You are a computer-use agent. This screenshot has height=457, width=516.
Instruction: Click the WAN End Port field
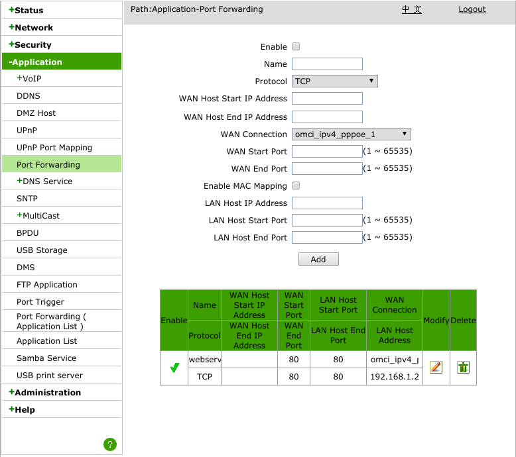pos(327,168)
